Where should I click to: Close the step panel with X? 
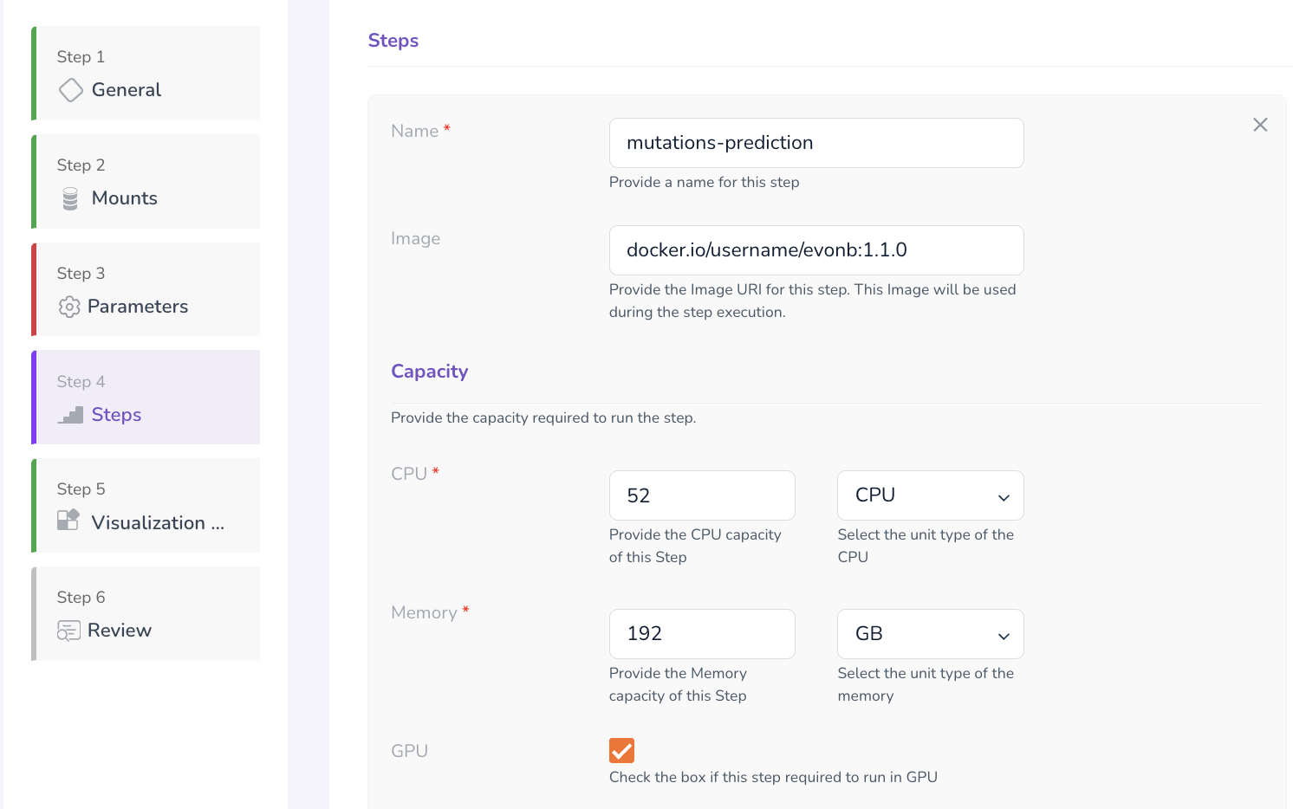pyautogui.click(x=1260, y=125)
